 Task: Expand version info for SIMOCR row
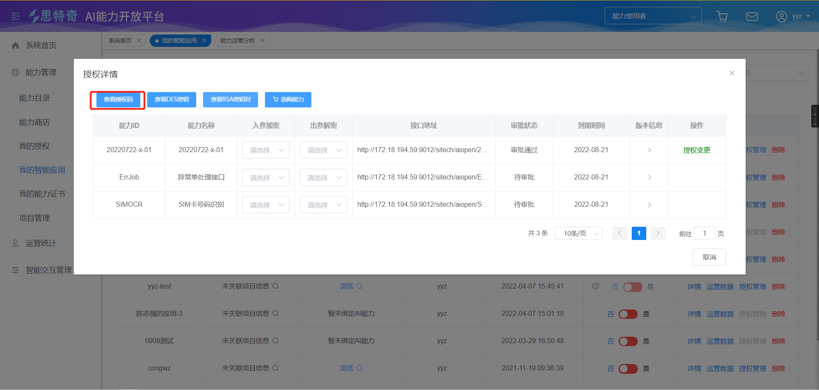649,205
